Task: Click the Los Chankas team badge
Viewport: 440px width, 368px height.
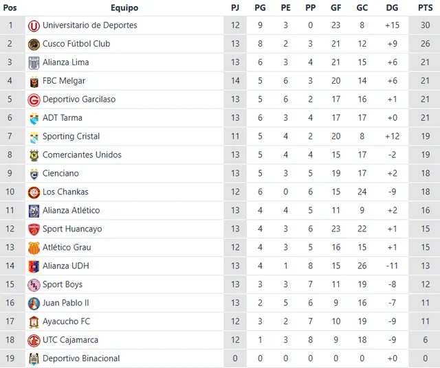Action: point(34,192)
